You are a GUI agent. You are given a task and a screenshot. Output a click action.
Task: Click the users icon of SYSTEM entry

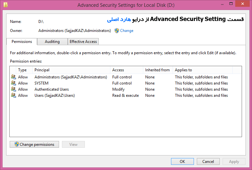pyautogui.click(x=14, y=83)
